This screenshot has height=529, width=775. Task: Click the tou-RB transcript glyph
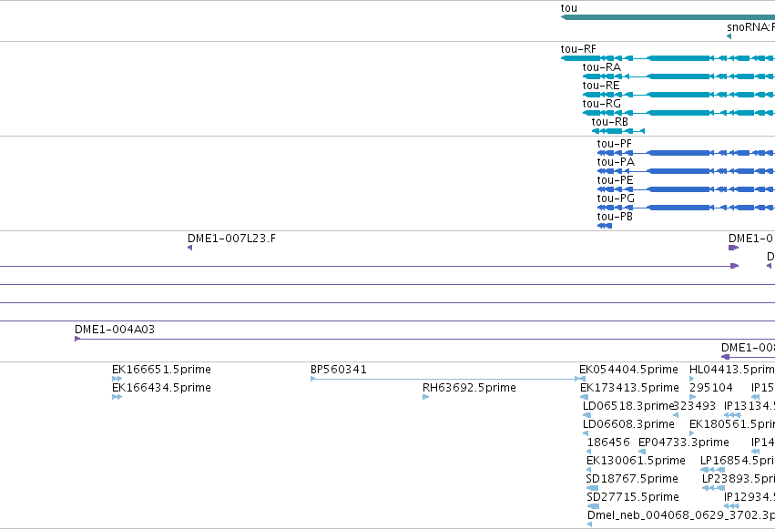tap(618, 131)
